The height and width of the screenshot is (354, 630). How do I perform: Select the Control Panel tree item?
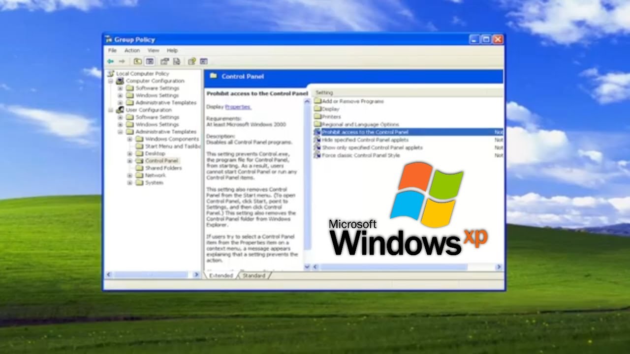pos(161,161)
